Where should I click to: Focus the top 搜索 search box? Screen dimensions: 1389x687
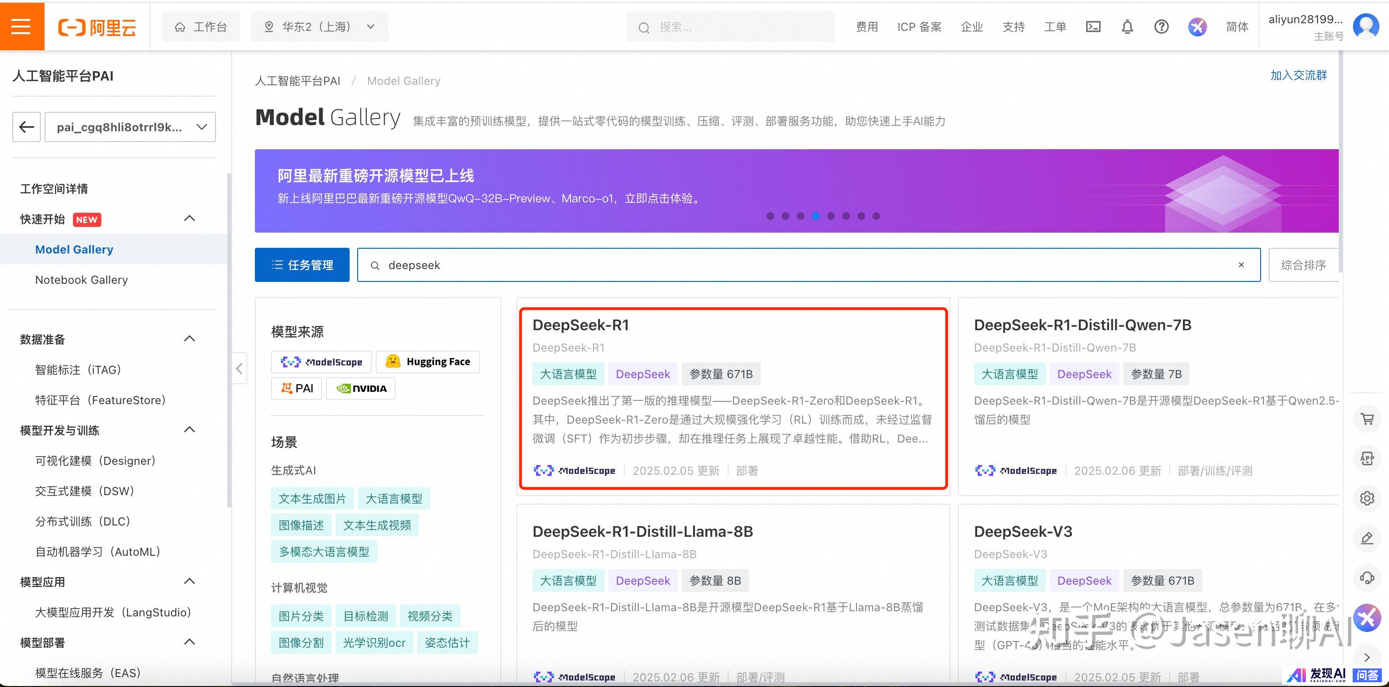pyautogui.click(x=730, y=27)
